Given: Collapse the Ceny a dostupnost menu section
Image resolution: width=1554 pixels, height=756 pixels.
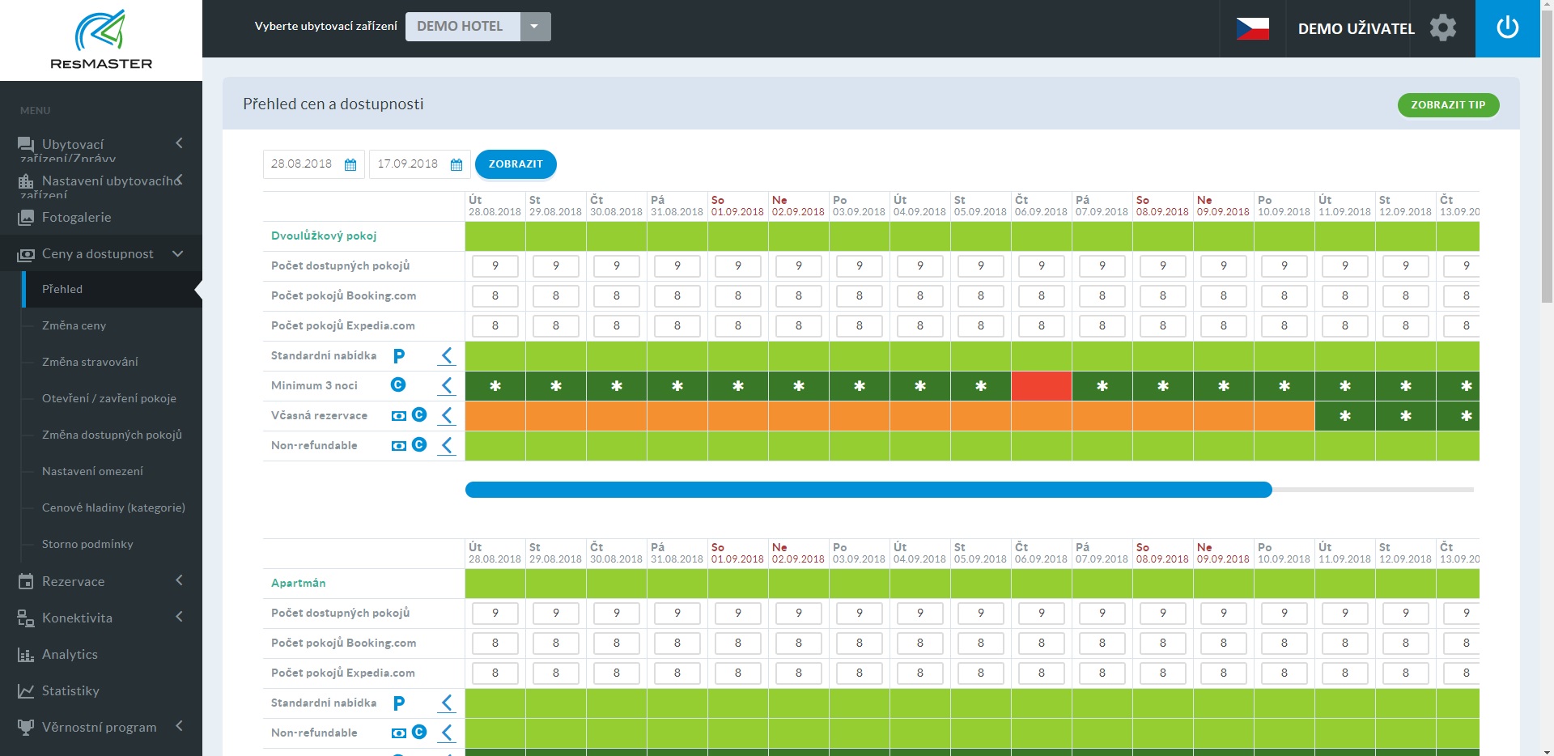Looking at the screenshot, I should (x=178, y=253).
